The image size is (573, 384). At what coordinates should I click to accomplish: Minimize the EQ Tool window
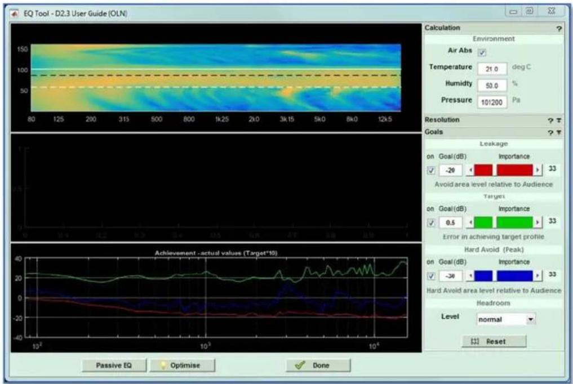pyautogui.click(x=513, y=12)
